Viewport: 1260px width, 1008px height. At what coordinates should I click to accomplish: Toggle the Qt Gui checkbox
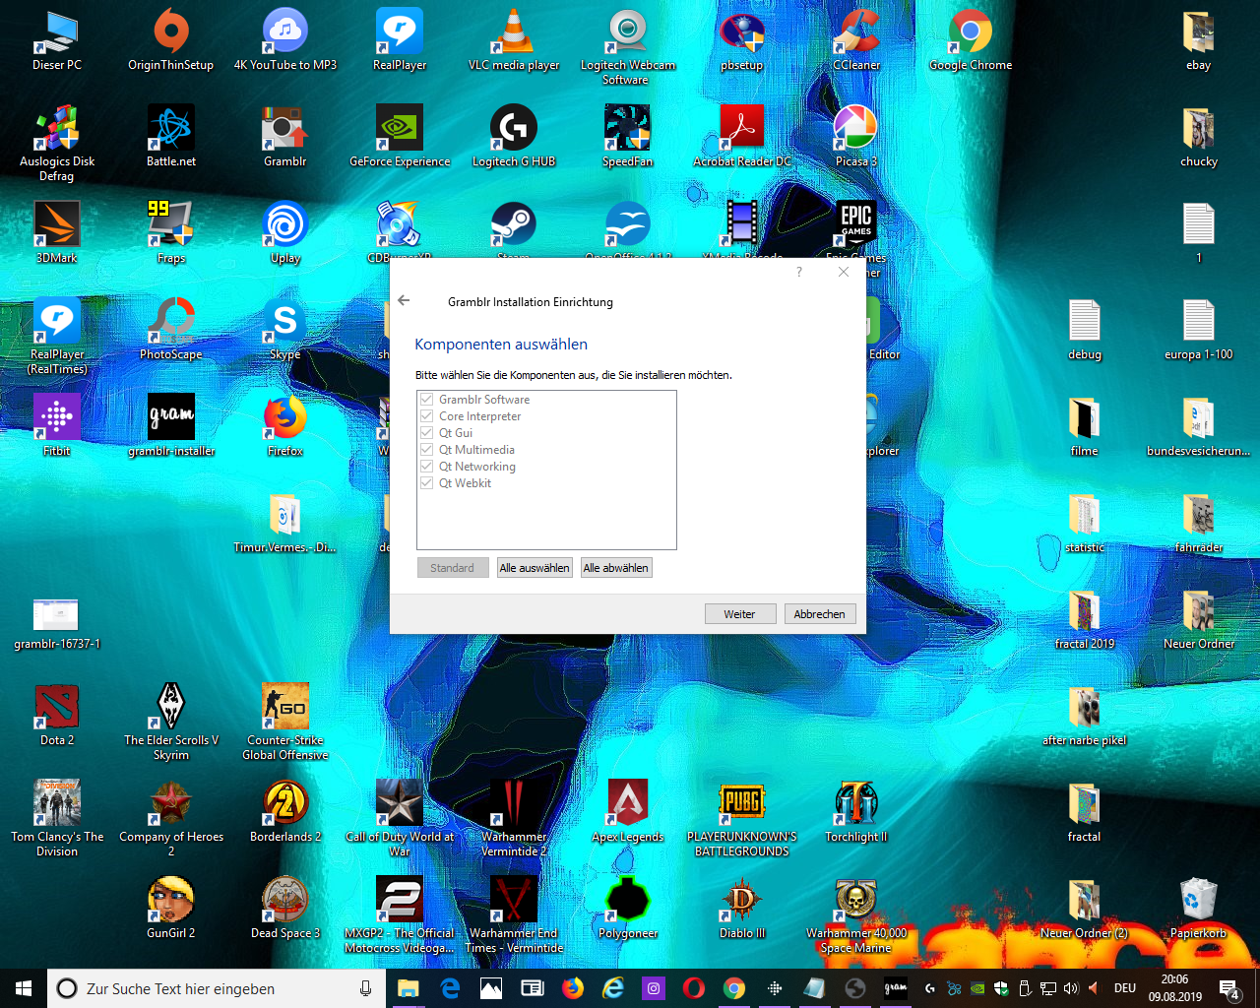tap(427, 433)
